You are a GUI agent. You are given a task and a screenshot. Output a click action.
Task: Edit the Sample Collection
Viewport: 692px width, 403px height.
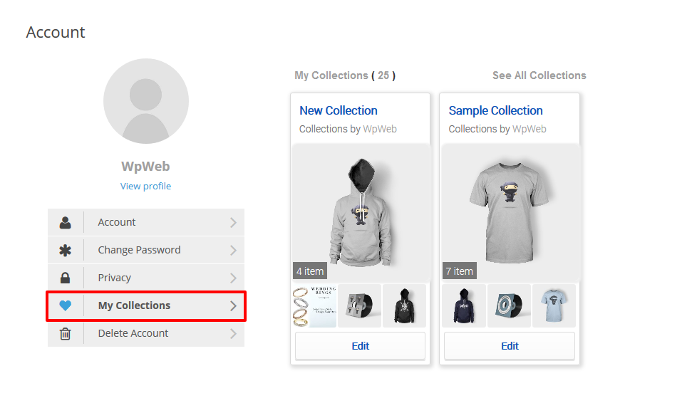510,346
